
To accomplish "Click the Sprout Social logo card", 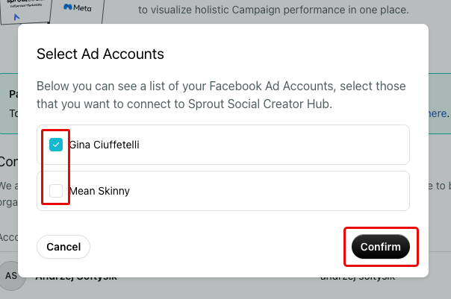I will point(25,11).
